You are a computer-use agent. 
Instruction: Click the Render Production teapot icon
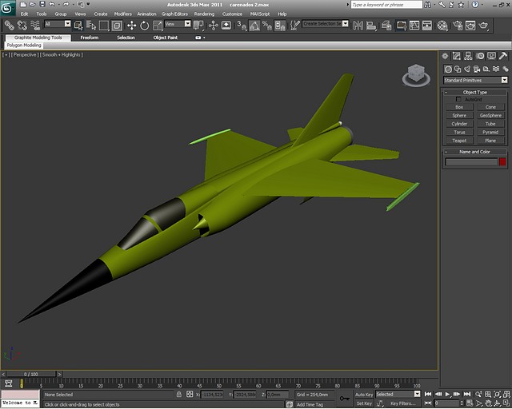tap(483, 26)
